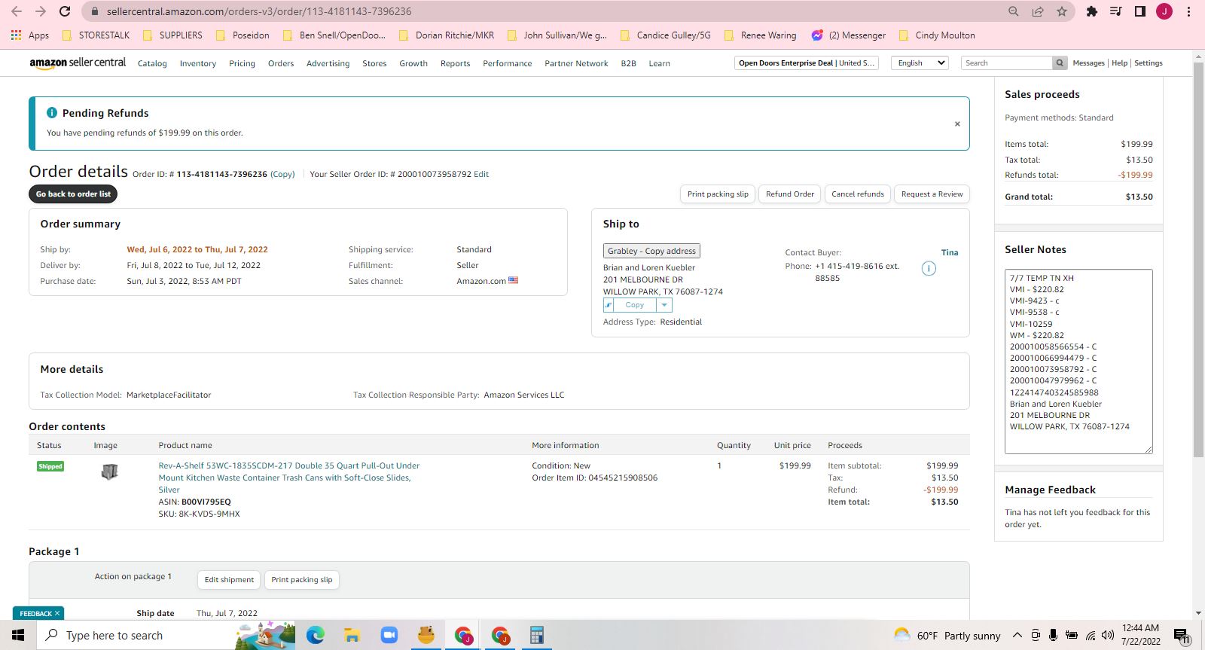The height and width of the screenshot is (650, 1205).
Task: Open the STORESTALK bookmark folder
Action: pos(96,35)
